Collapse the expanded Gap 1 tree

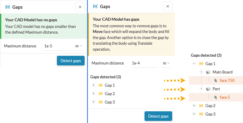click(x=194, y=64)
